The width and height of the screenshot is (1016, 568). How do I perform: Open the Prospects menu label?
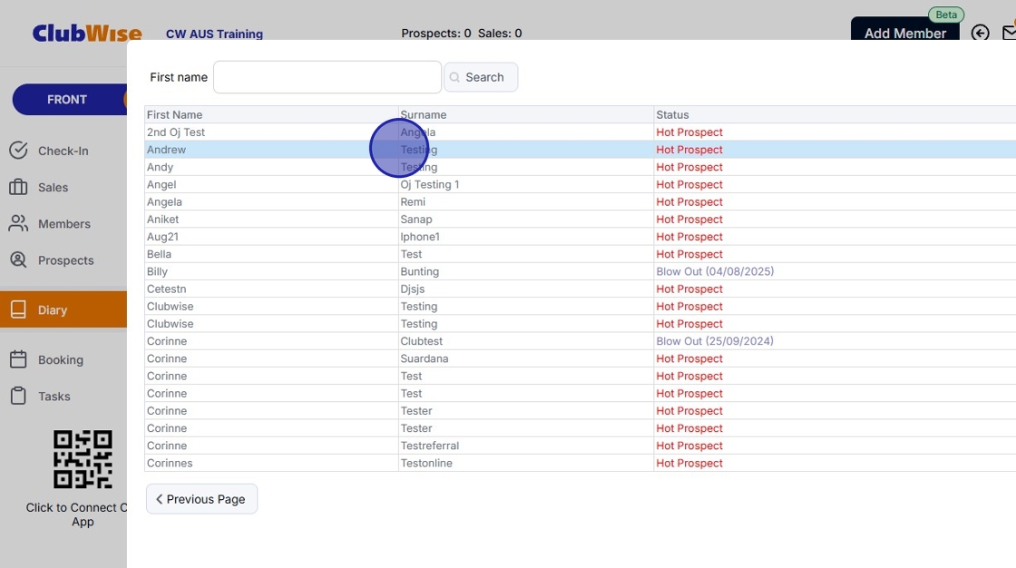coord(66,260)
